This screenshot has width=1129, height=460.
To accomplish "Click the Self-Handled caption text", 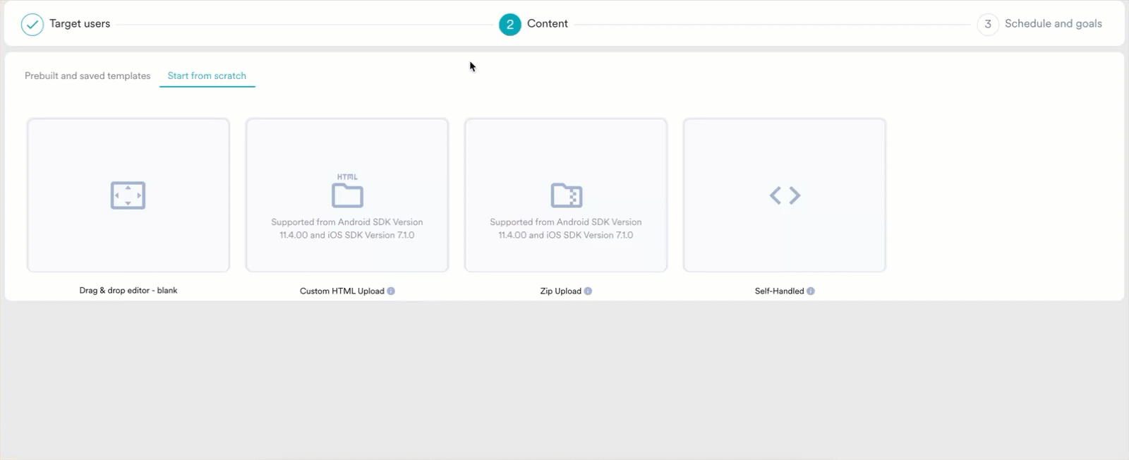I will (779, 291).
